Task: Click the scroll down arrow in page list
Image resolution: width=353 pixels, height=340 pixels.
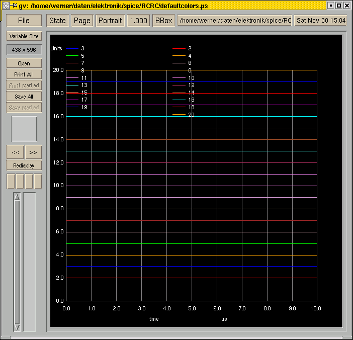Action: pos(17,327)
